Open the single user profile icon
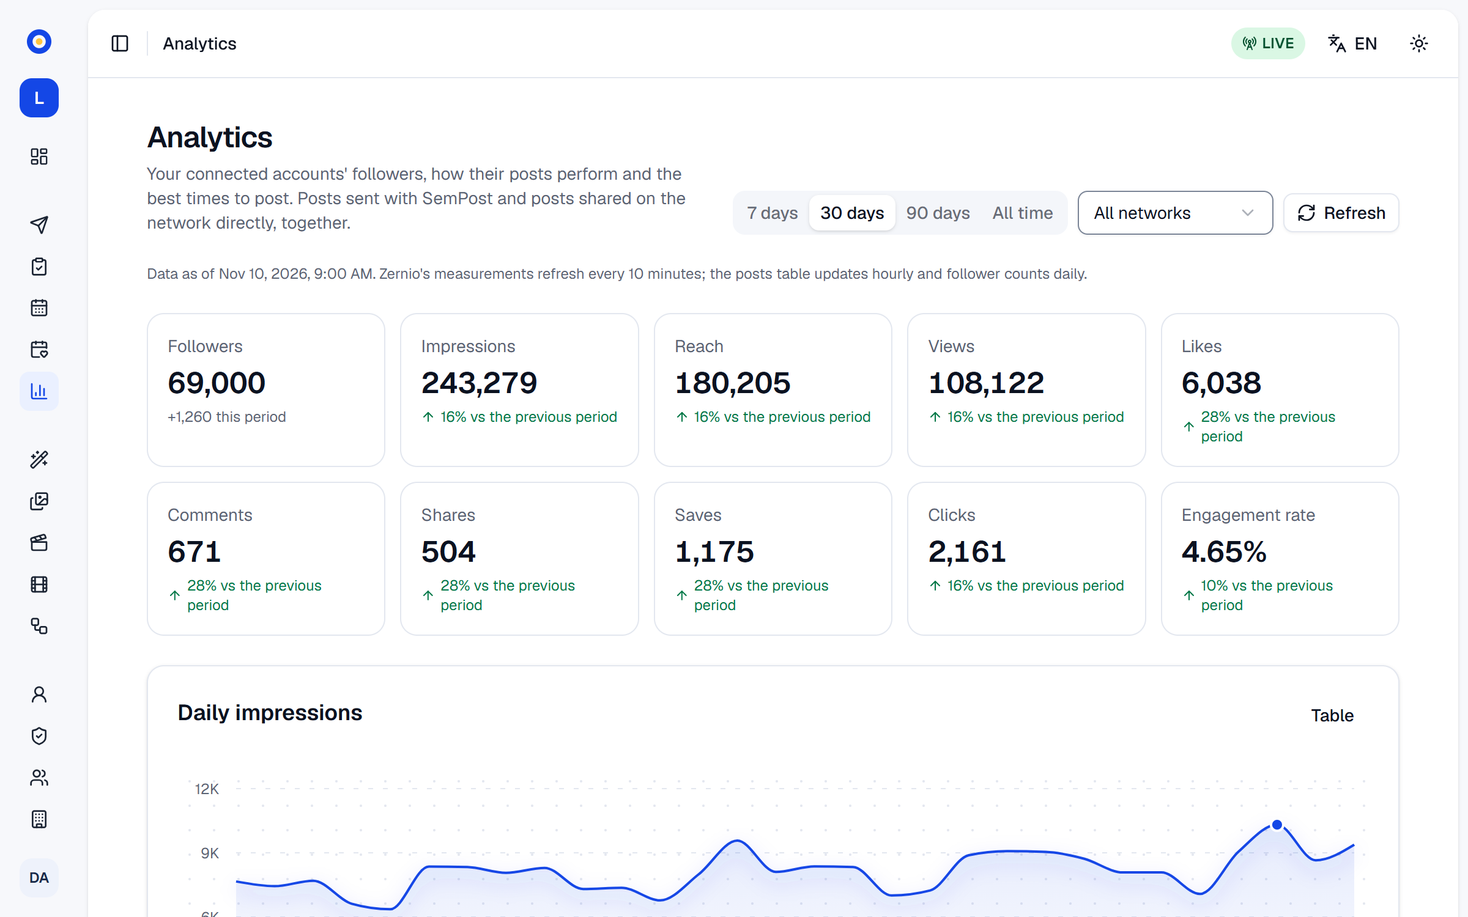This screenshot has width=1468, height=917. tap(39, 694)
